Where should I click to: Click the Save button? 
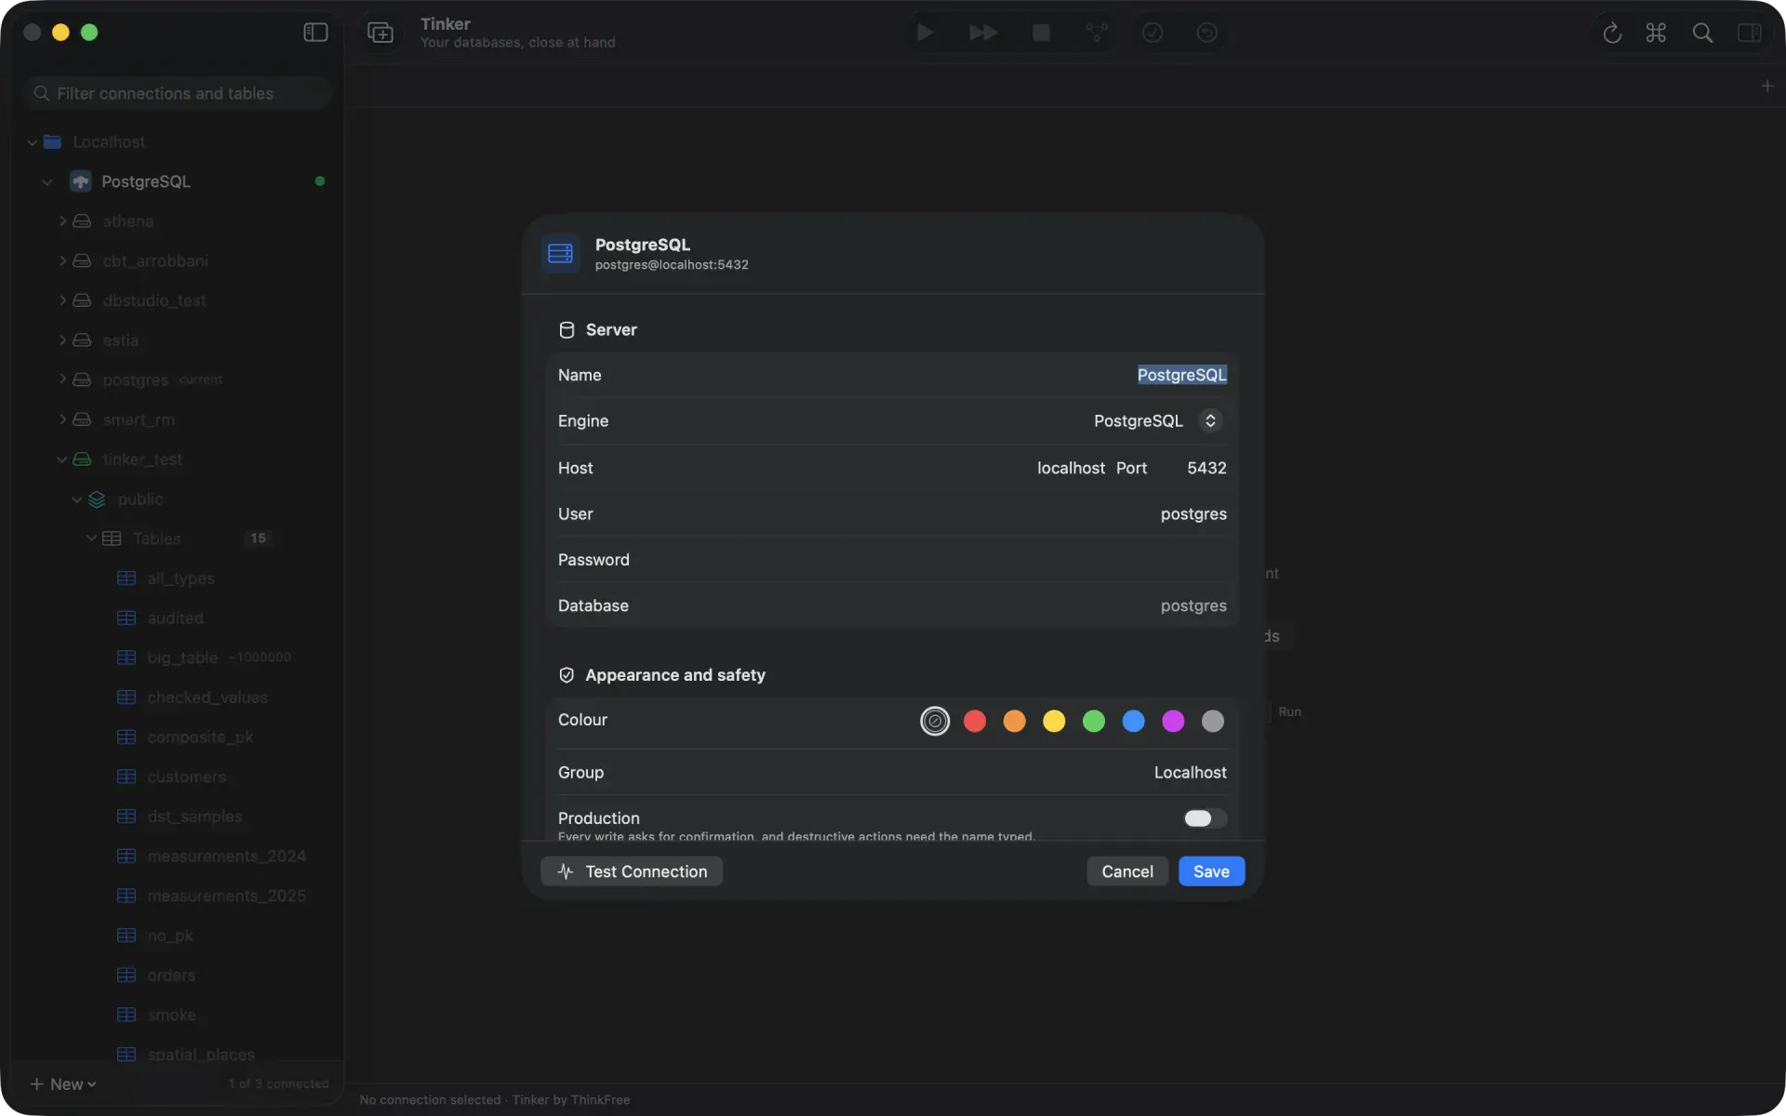coord(1211,871)
